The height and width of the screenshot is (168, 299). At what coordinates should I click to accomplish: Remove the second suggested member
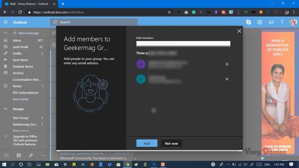click(227, 79)
